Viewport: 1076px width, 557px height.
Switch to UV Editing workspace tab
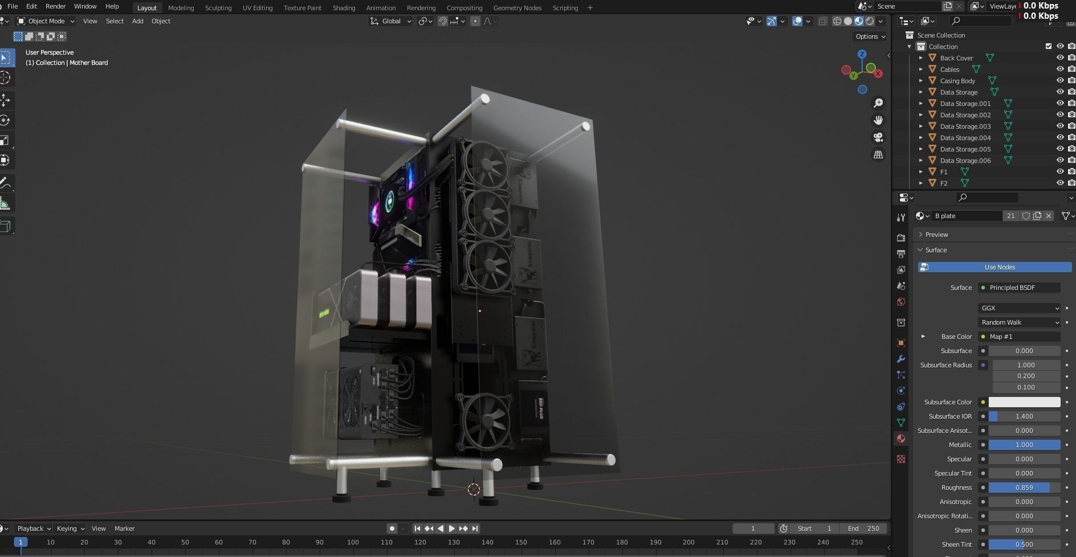tap(258, 8)
